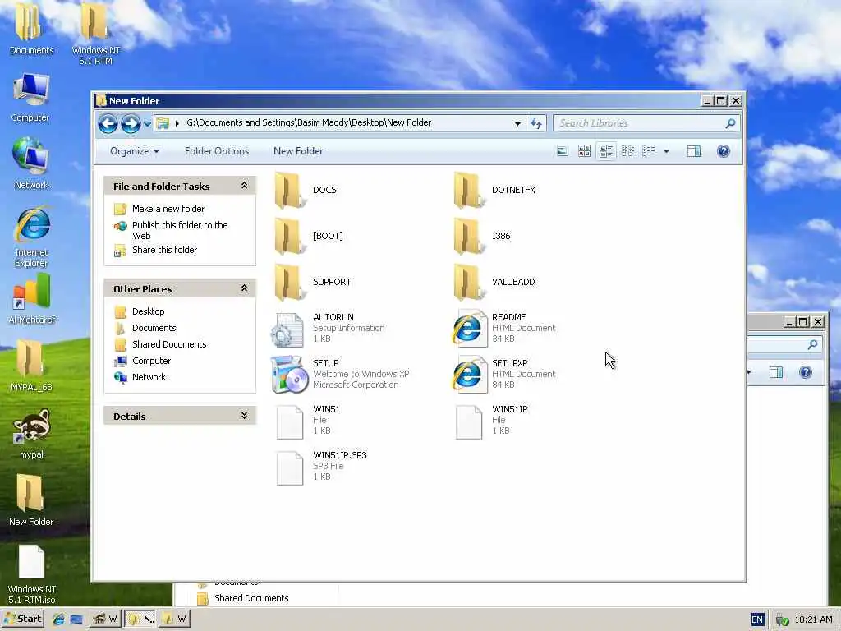
Task: Switch to large icons view
Action: 562,151
